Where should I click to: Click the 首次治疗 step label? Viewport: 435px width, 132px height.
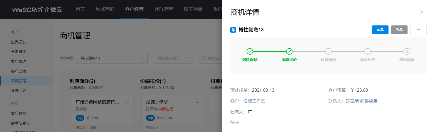point(368,60)
